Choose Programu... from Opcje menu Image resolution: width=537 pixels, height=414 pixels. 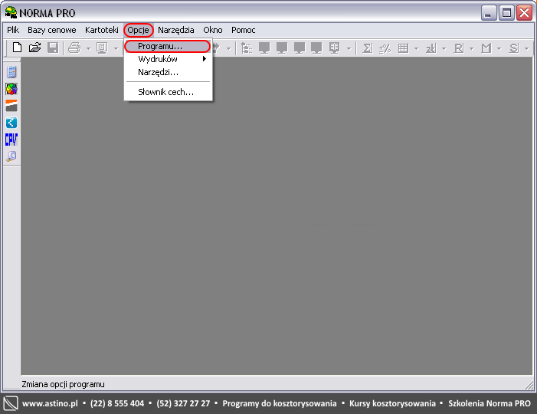click(x=168, y=46)
